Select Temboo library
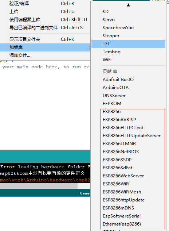169x231 pixels. pos(129,52)
